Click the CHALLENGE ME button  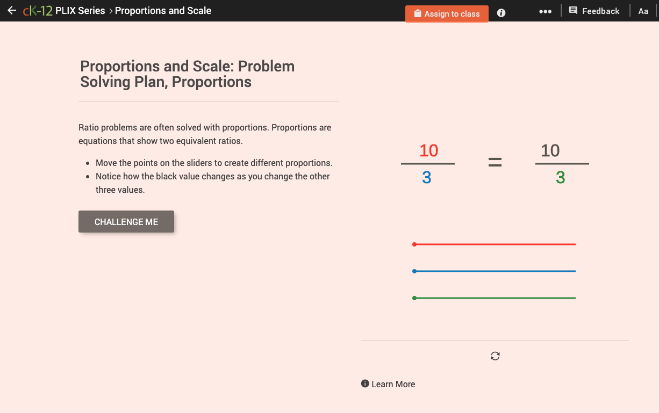pos(126,221)
